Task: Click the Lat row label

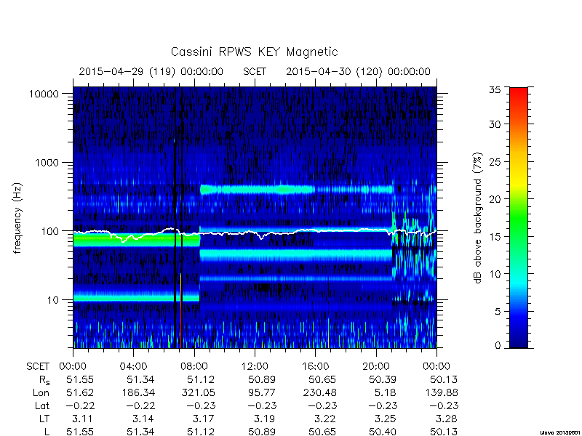Action: click(x=42, y=406)
